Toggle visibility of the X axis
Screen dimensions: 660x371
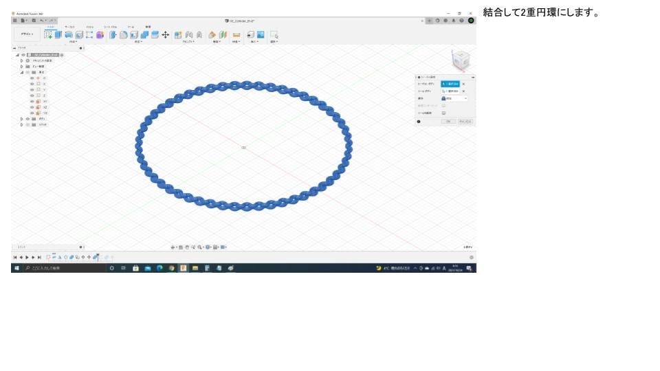[32, 84]
